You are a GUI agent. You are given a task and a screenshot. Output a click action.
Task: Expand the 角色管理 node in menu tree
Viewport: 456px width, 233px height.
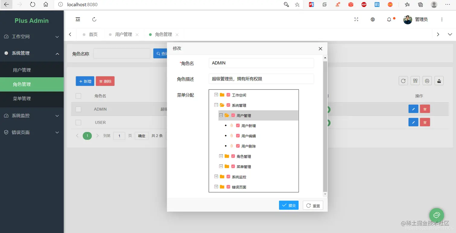(220, 156)
